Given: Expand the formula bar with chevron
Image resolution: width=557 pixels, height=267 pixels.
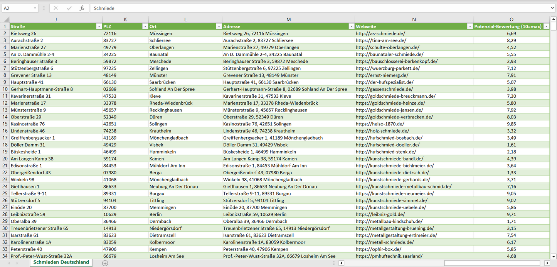Looking at the screenshot, I should (x=553, y=8).
